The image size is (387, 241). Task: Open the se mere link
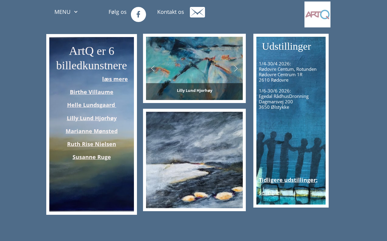pyautogui.click(x=269, y=192)
